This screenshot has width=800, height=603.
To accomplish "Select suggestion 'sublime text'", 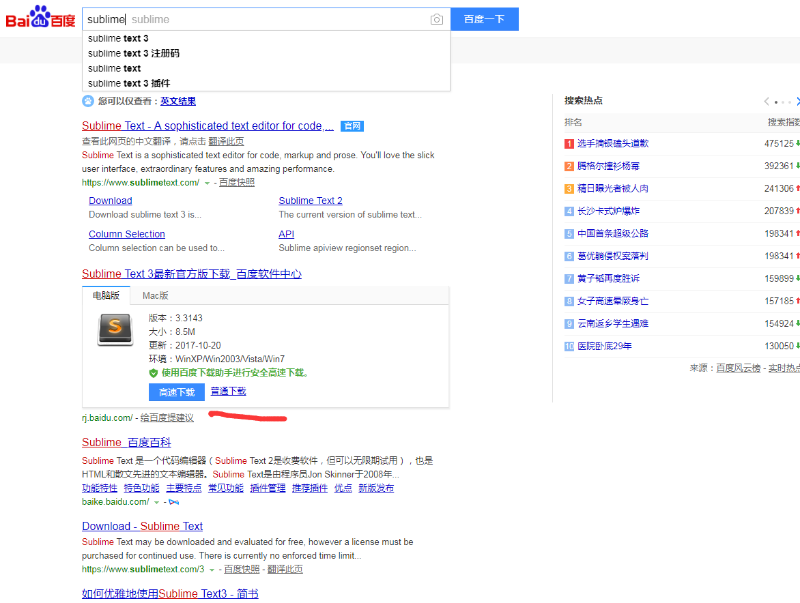I will click(x=266, y=68).
